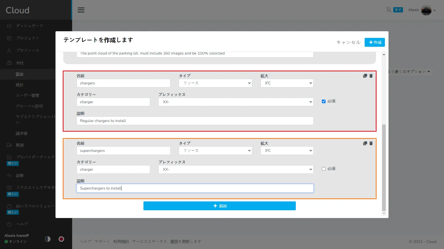Click the hamburger menu icon
Screen dimensions: 444x249
pos(81,10)
